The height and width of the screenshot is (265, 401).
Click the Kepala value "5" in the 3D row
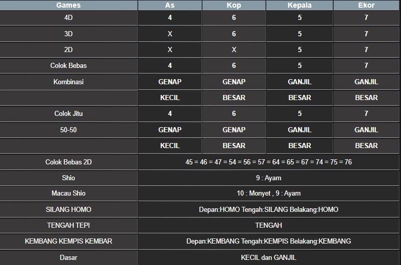(x=299, y=34)
